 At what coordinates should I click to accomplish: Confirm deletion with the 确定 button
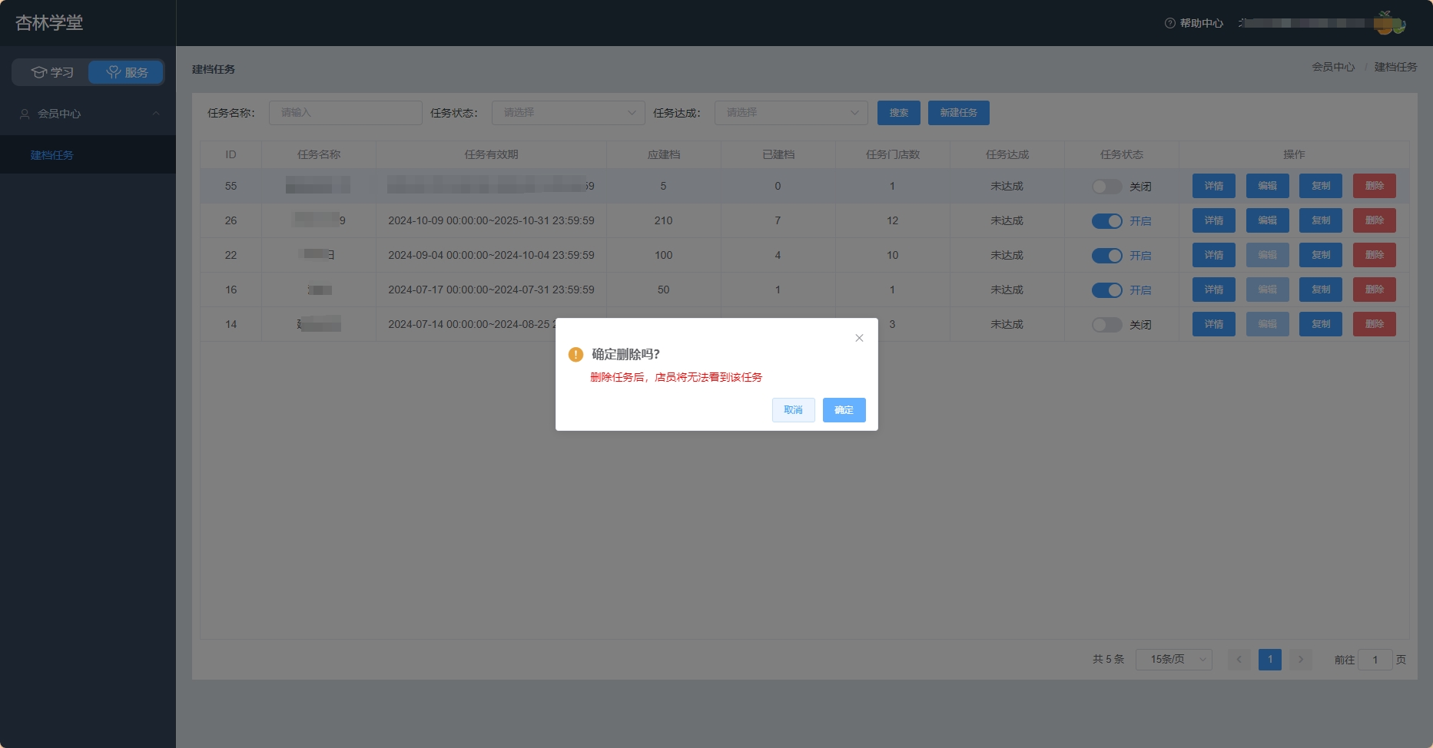click(844, 410)
